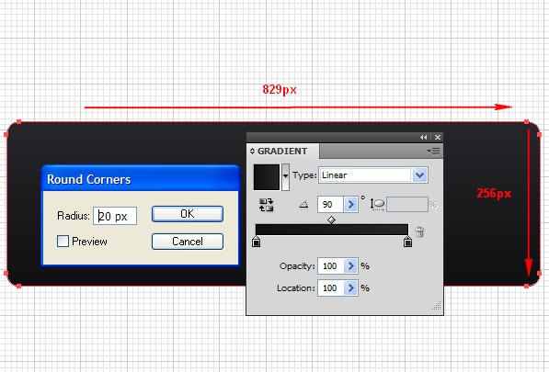Select the right gradient color stop
The height and width of the screenshot is (372, 549).
(407, 242)
